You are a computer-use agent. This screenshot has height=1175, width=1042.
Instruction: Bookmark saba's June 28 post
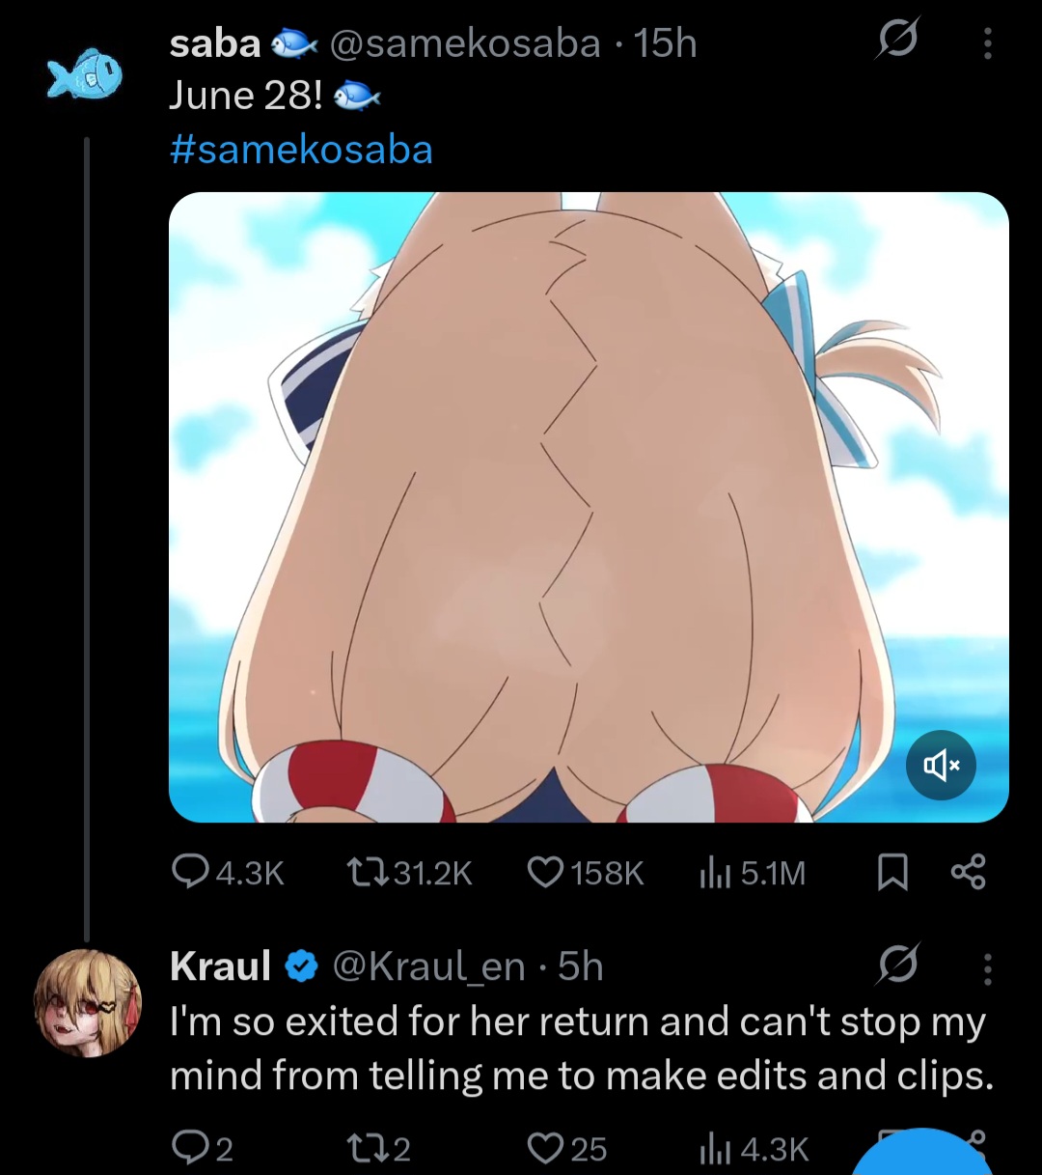tap(892, 873)
